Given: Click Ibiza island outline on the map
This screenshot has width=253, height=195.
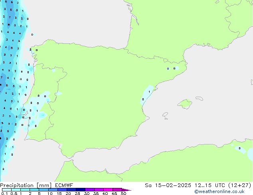Looking at the screenshot, I should (165, 115).
